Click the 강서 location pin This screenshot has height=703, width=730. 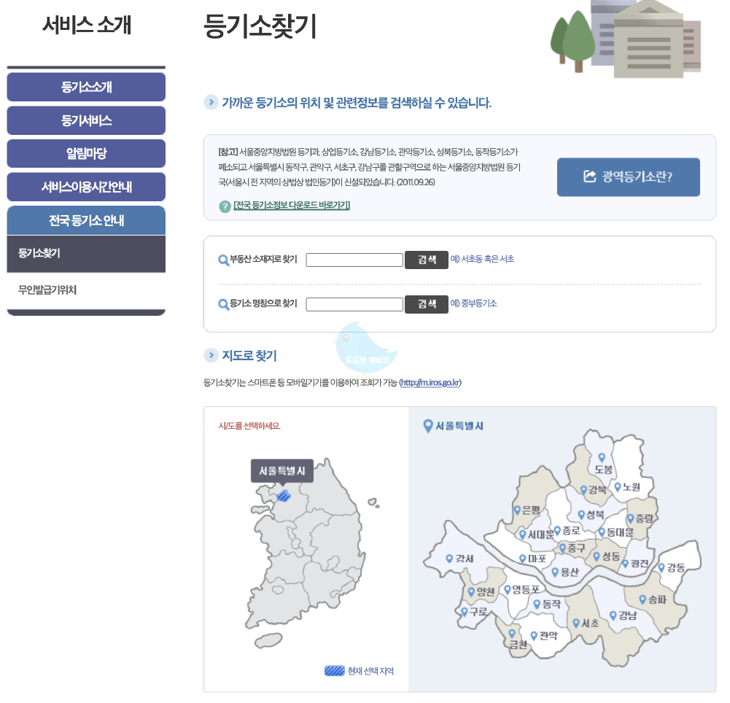coord(448,557)
